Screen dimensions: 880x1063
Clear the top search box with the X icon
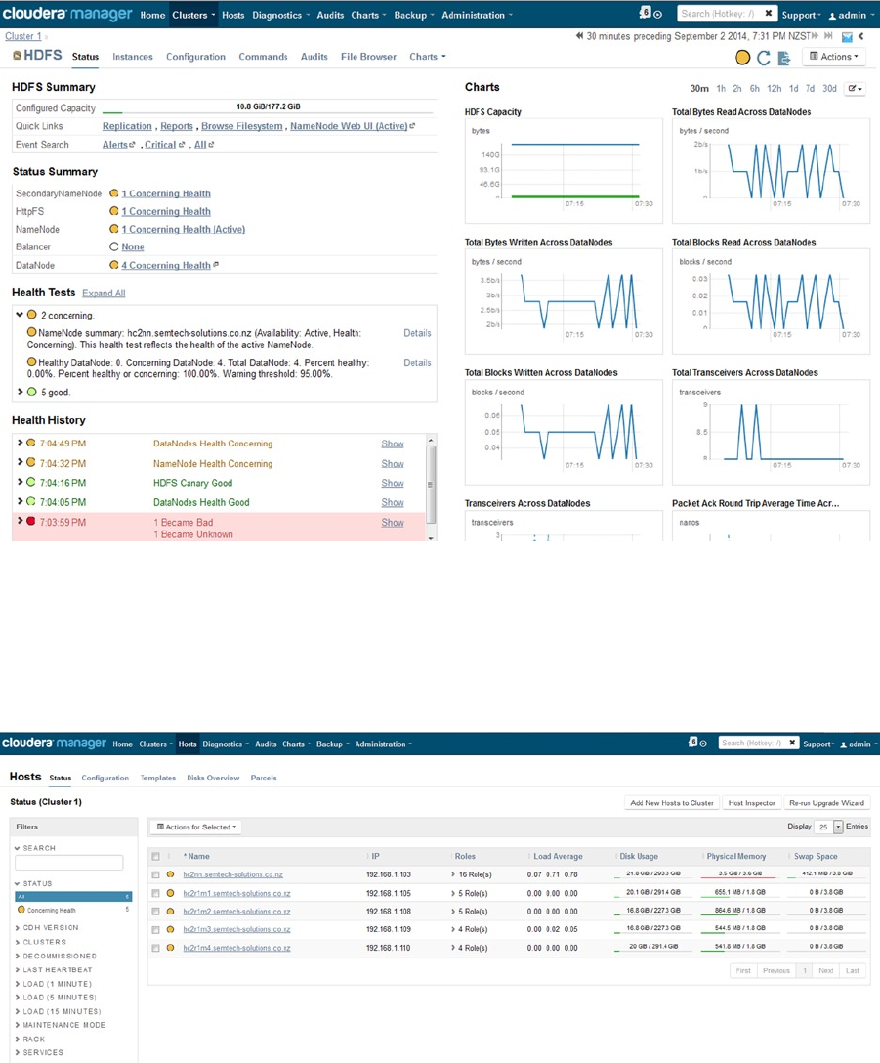[768, 13]
